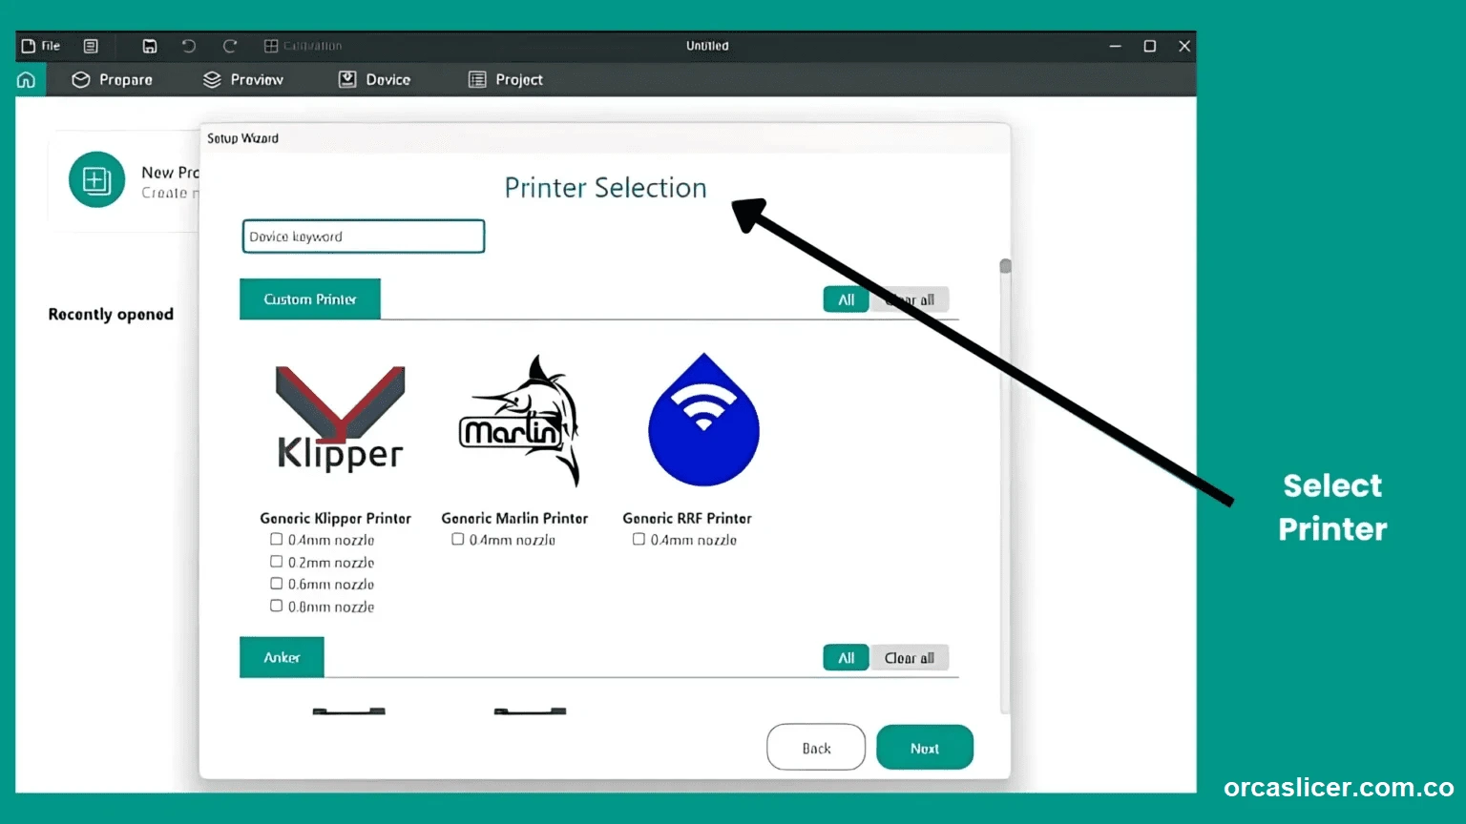
Task: Select the Klipper logo thumbnail
Action: 340,420
